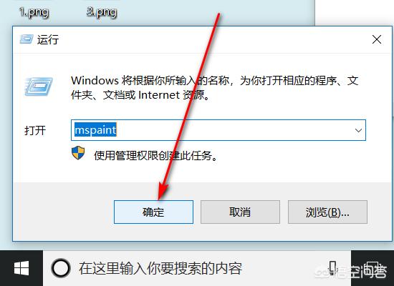Image resolution: width=394 pixels, height=286 pixels.
Task: Click the small Run icon in title bar
Action: click(x=27, y=39)
